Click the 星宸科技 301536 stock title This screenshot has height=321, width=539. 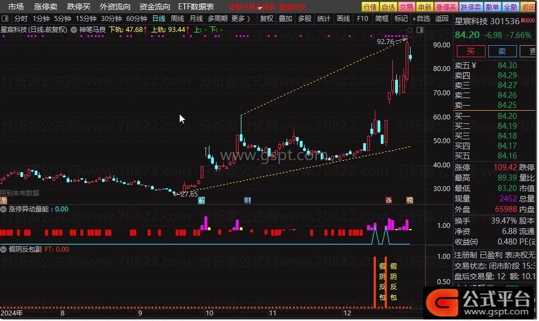pos(487,21)
